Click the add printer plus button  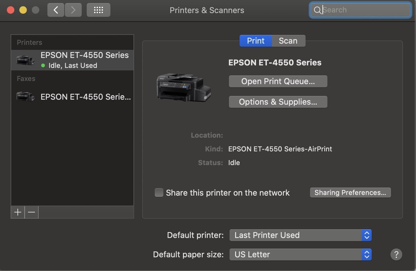(x=18, y=212)
